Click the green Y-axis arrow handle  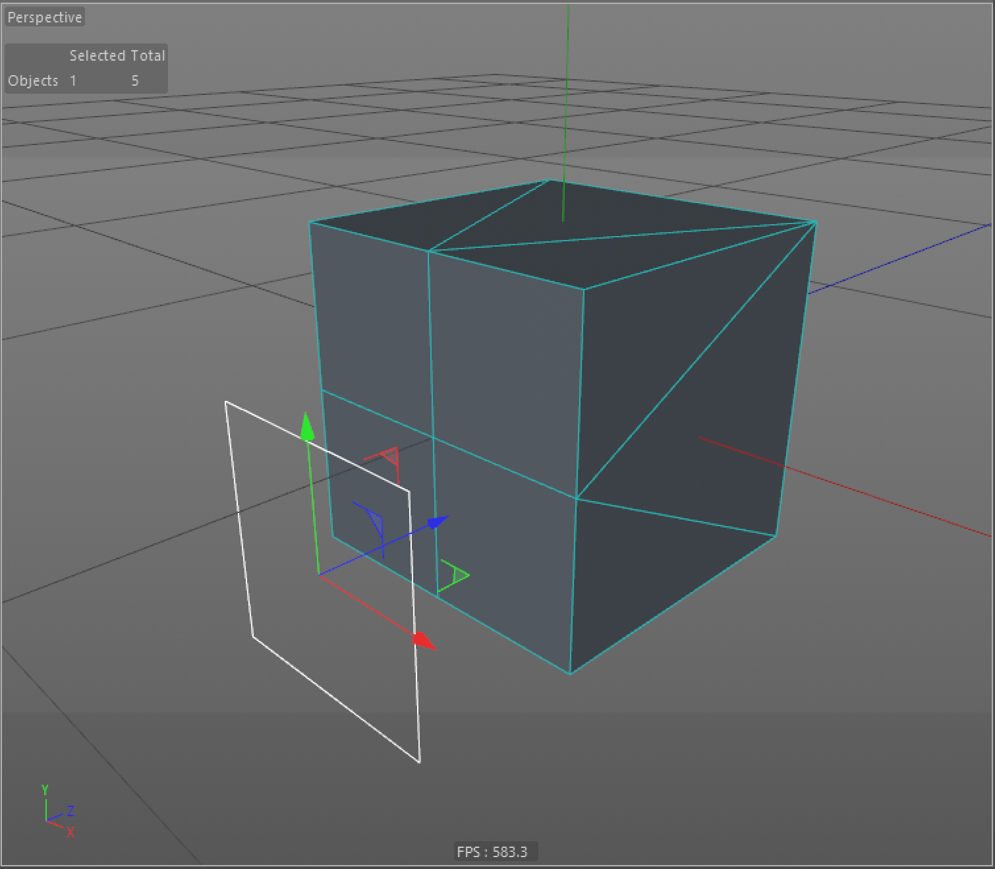[x=307, y=427]
